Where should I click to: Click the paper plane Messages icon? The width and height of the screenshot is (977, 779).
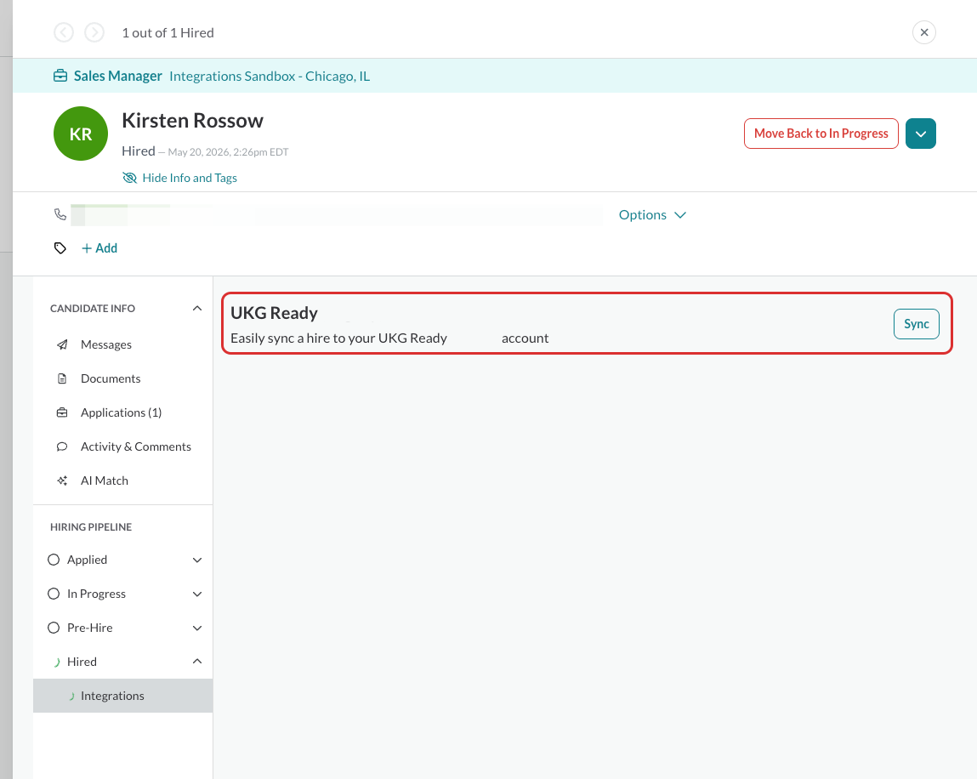coord(62,344)
